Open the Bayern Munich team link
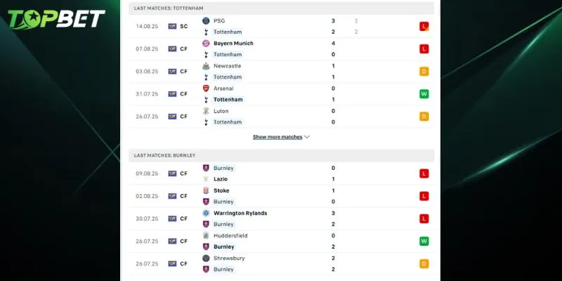 (x=233, y=44)
